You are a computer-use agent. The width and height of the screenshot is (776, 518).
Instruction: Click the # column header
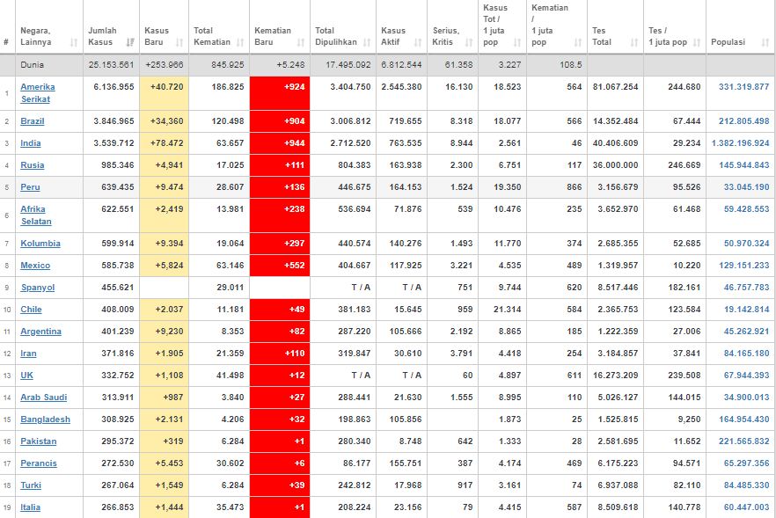6,42
